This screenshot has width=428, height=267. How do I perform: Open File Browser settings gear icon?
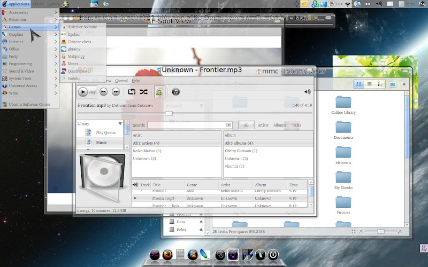[x=404, y=84]
